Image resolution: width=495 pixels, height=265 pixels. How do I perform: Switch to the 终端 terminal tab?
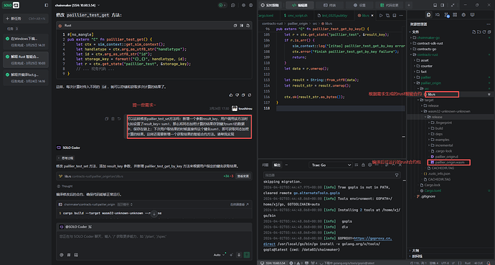click(x=329, y=5)
